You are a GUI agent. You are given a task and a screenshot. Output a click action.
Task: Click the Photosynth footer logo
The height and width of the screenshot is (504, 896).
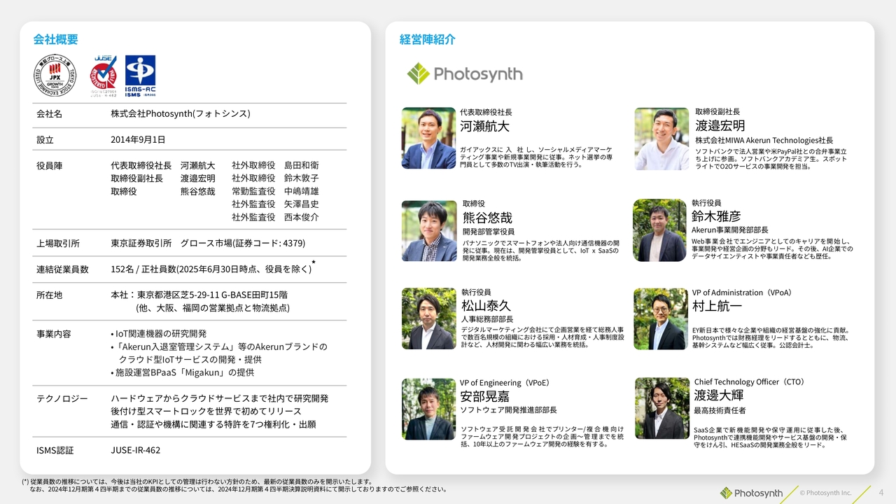click(751, 493)
